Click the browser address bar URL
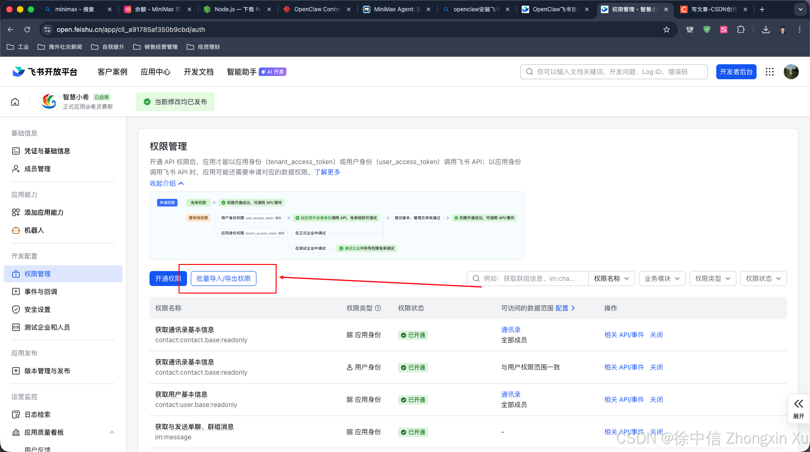The height and width of the screenshot is (452, 810). tap(131, 30)
